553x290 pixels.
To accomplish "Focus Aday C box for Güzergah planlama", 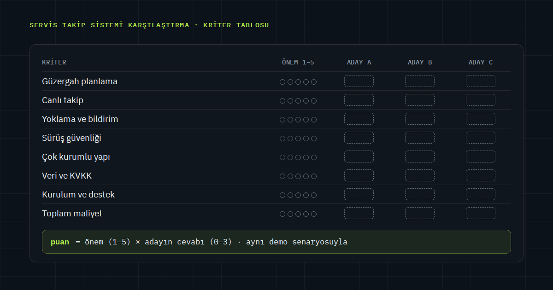I will coord(481,81).
